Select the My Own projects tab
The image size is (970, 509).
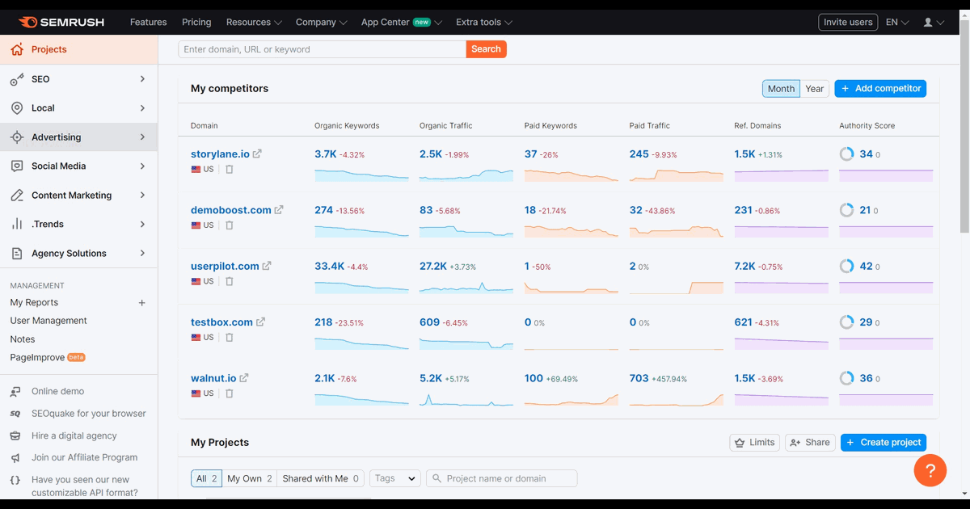point(250,478)
